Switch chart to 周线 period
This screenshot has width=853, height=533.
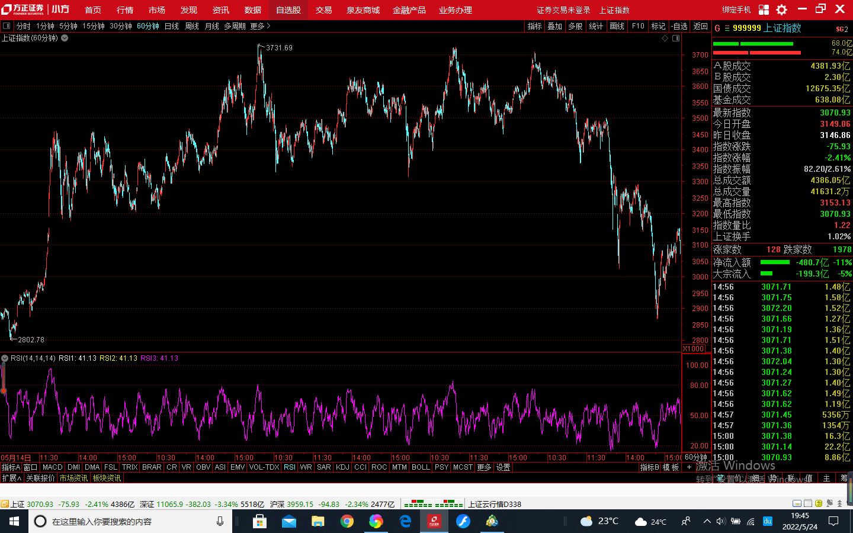(x=192, y=26)
